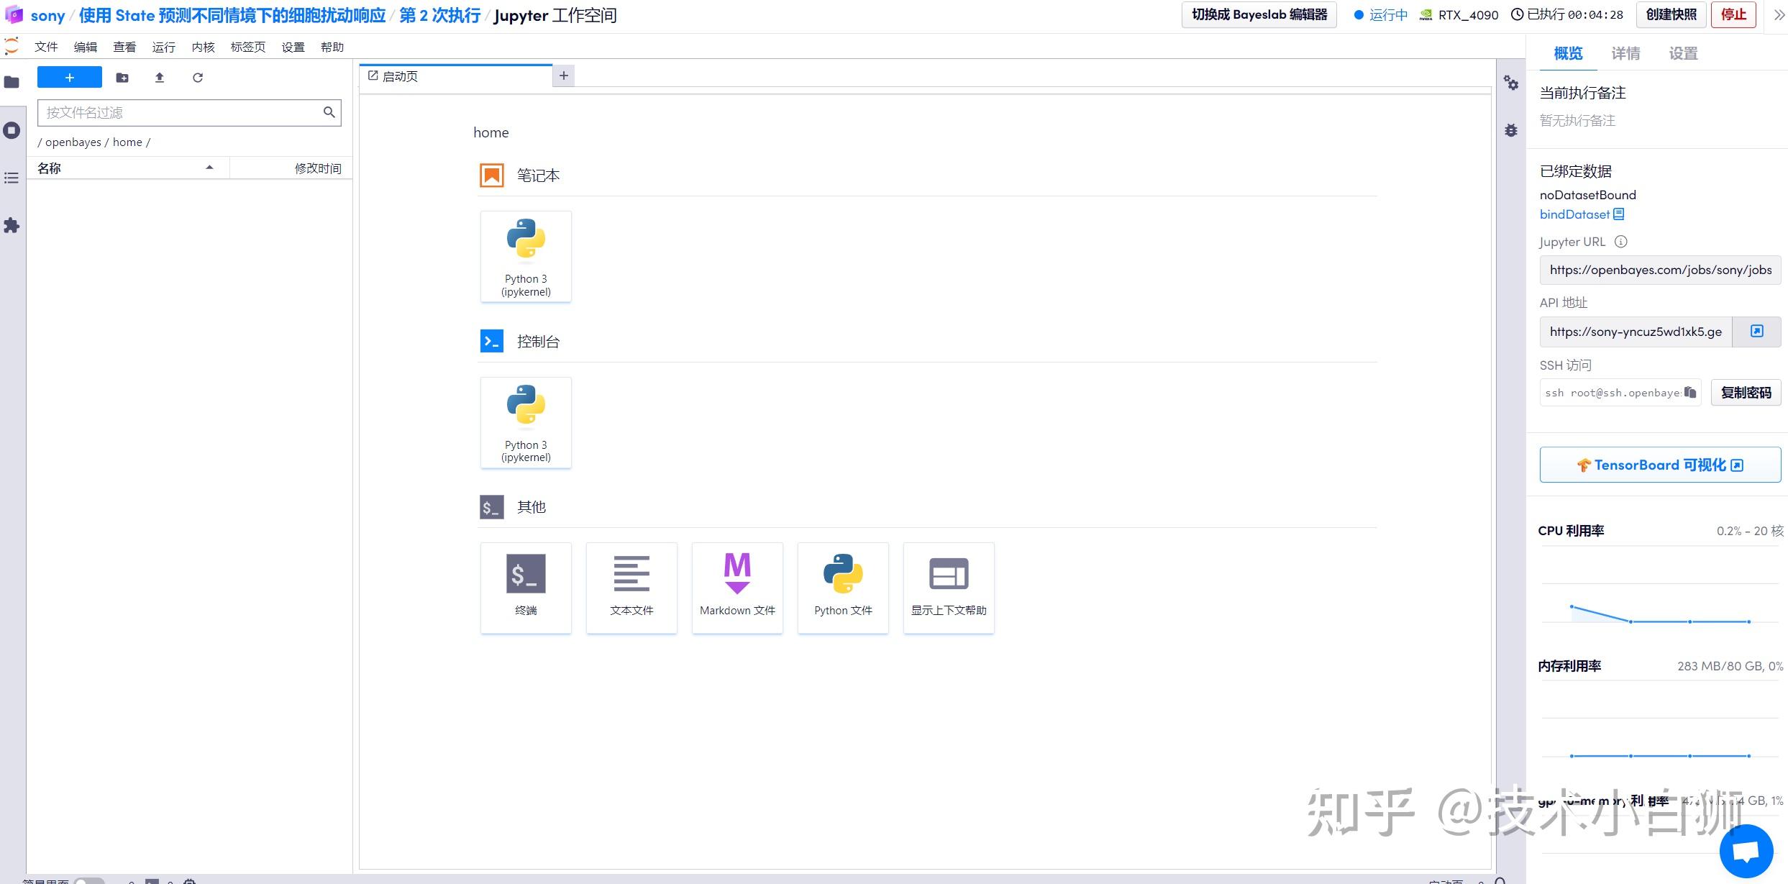Open the property inspector gears icon
Viewport: 1788px width, 884px height.
1511,83
